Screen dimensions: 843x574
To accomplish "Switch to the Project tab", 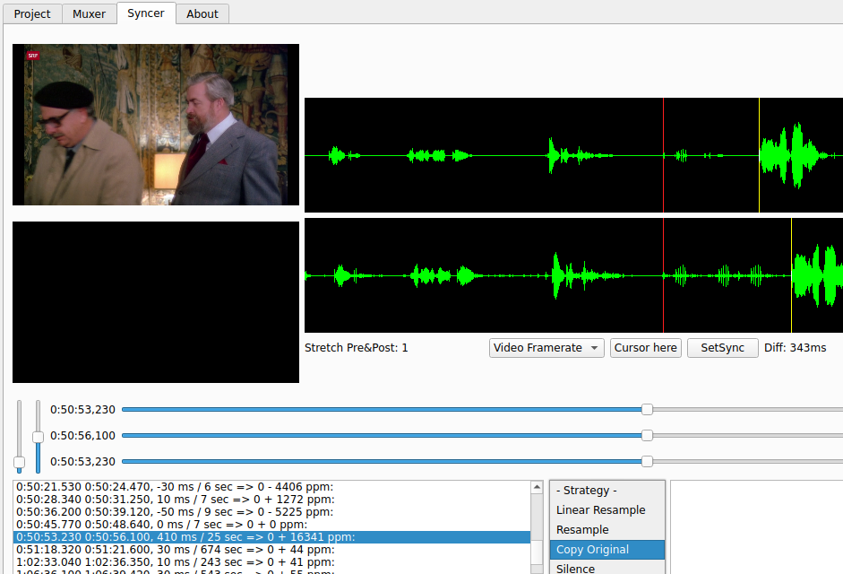I will (32, 13).
